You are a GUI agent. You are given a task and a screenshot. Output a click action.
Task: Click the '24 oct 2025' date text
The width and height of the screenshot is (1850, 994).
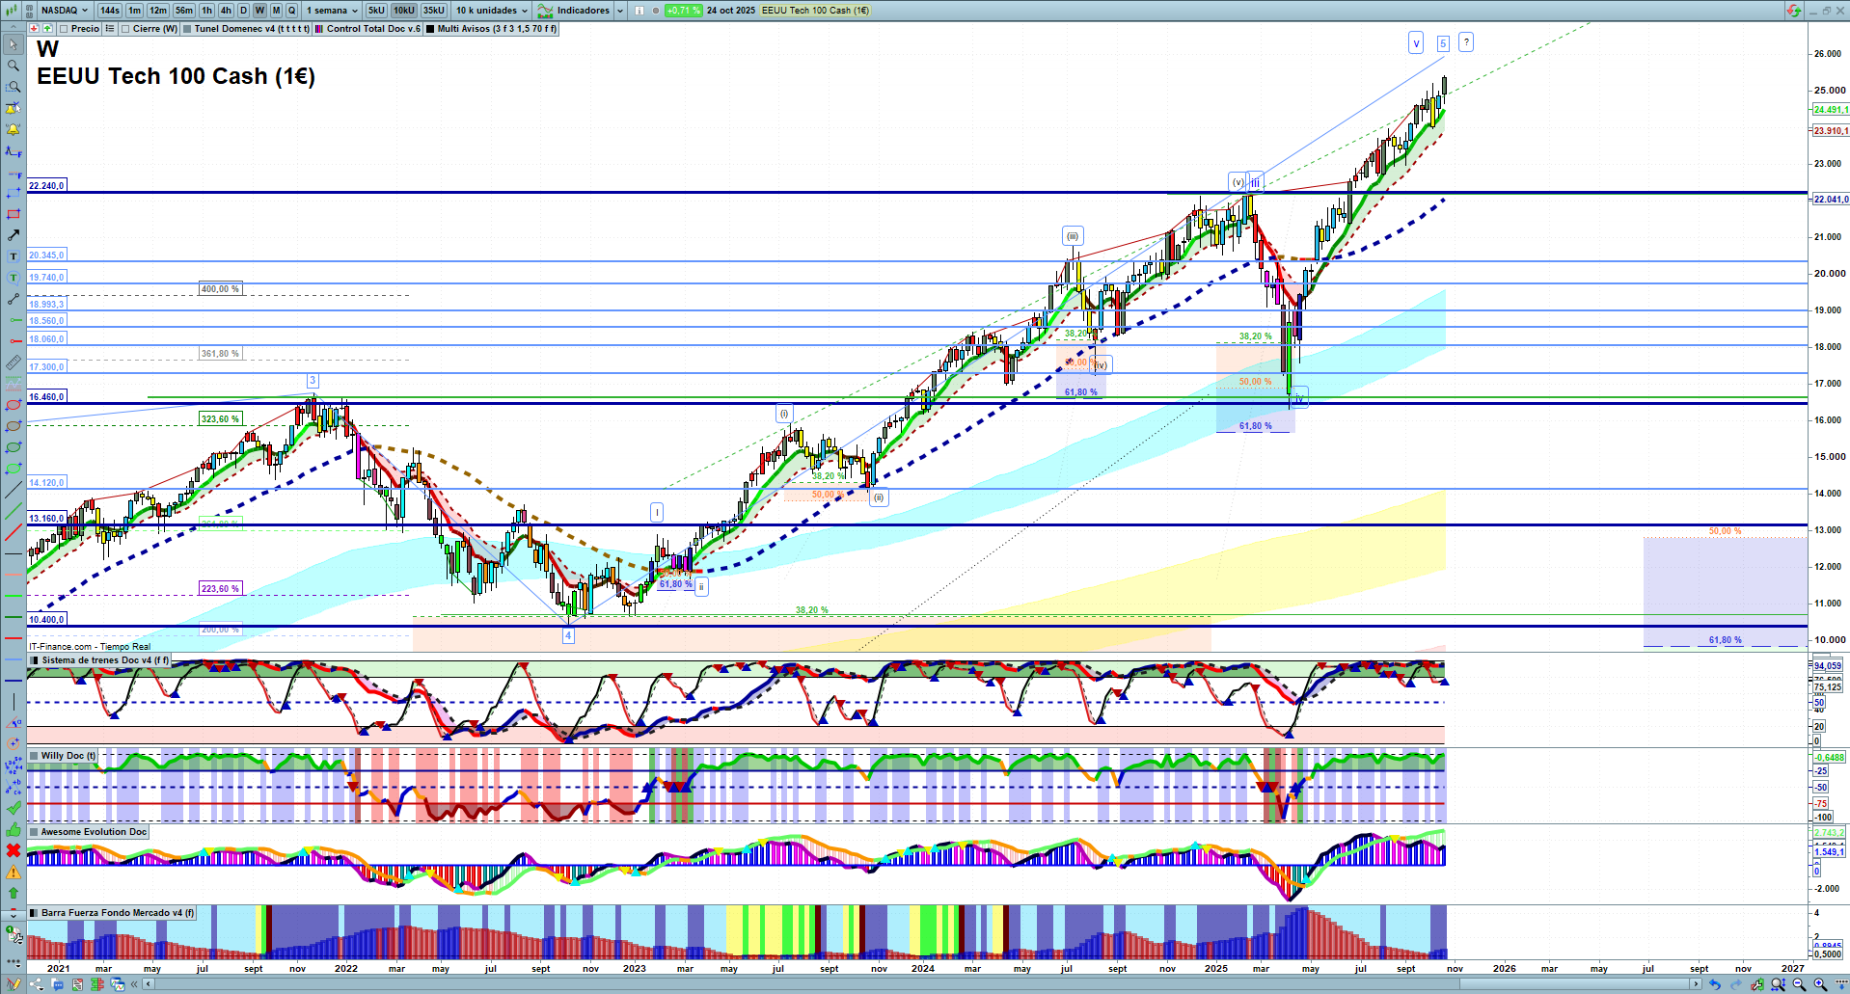pos(731,11)
